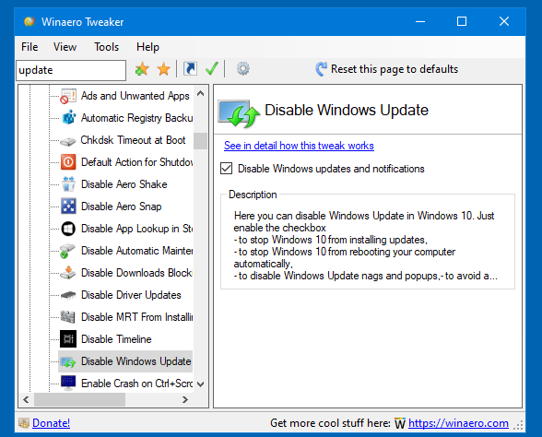Viewport: 542px width, 437px height.
Task: Select Disable Automatic Maintenance item
Action: tap(136, 251)
